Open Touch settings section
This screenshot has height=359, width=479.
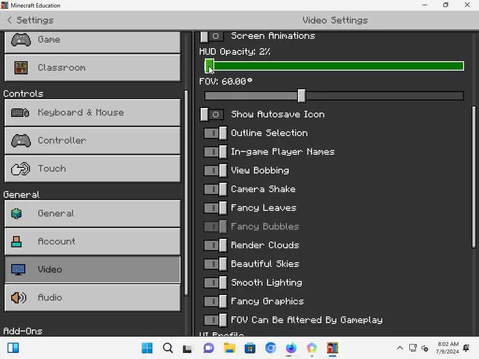coord(93,169)
